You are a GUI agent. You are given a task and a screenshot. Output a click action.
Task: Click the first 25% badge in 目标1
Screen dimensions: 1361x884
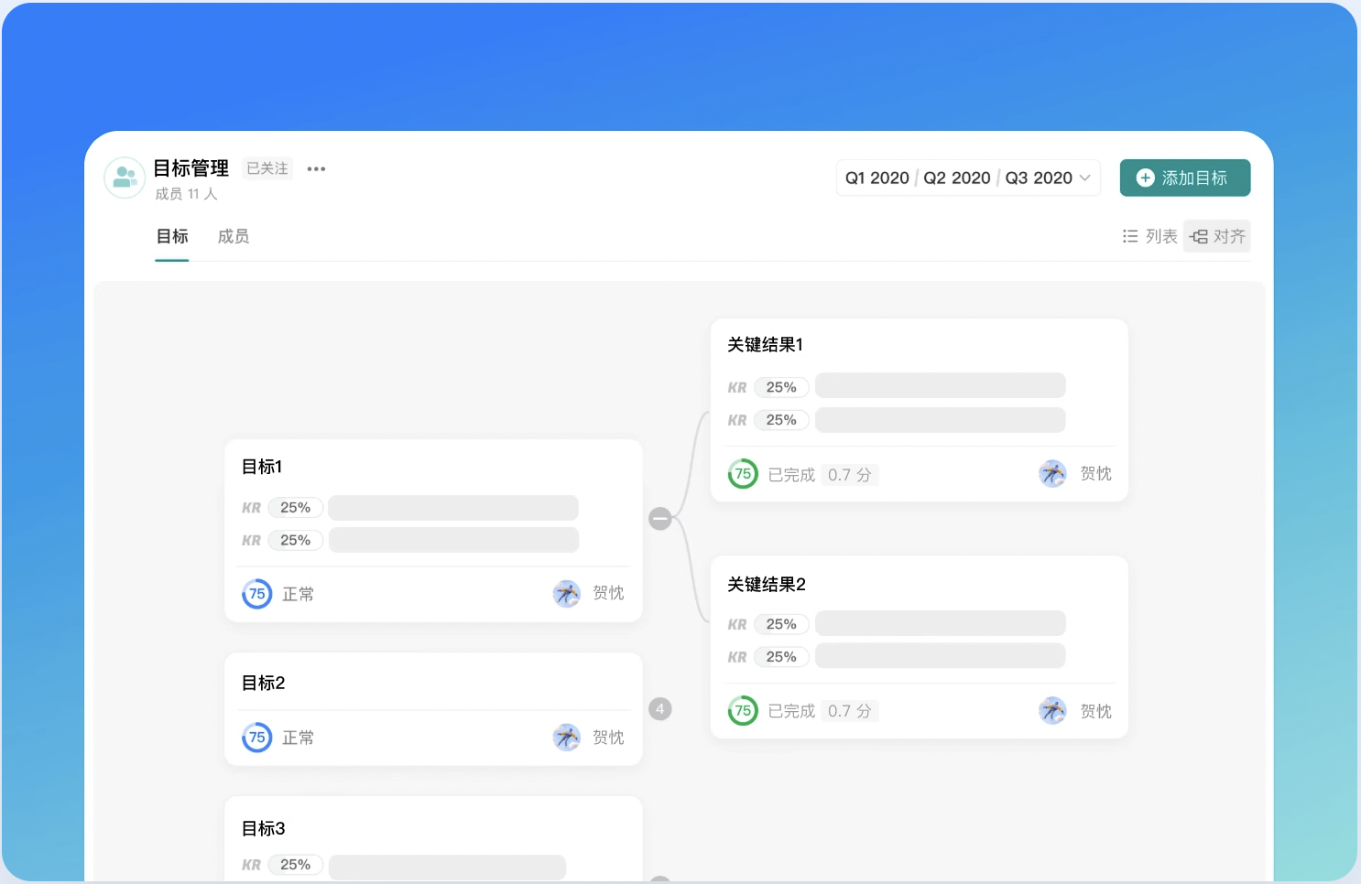click(296, 508)
